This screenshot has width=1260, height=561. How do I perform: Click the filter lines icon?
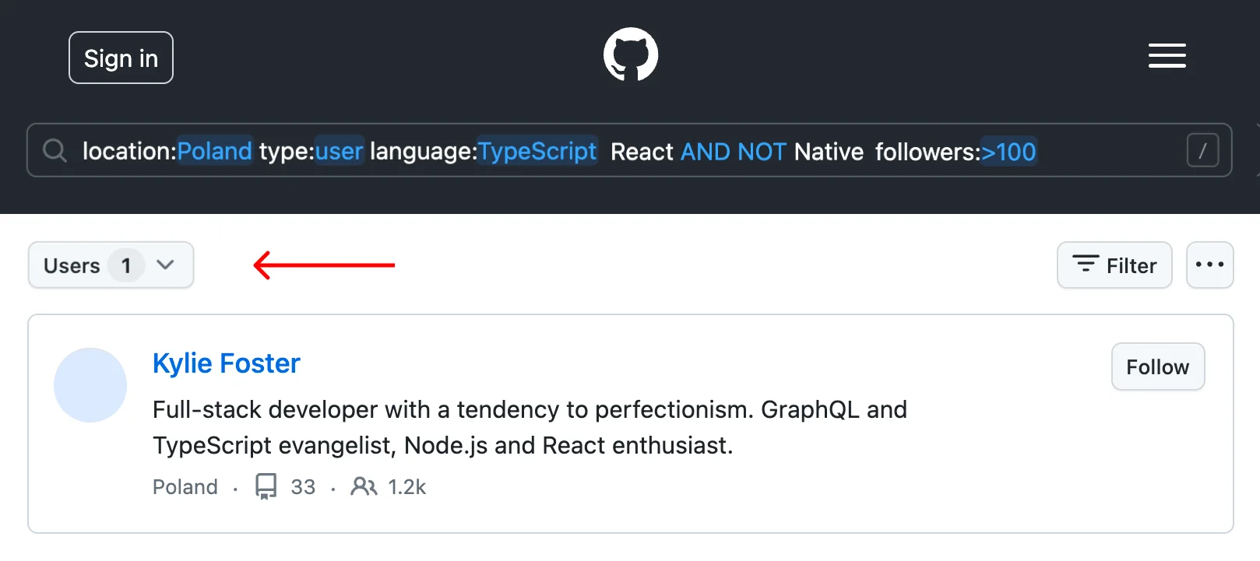point(1086,265)
